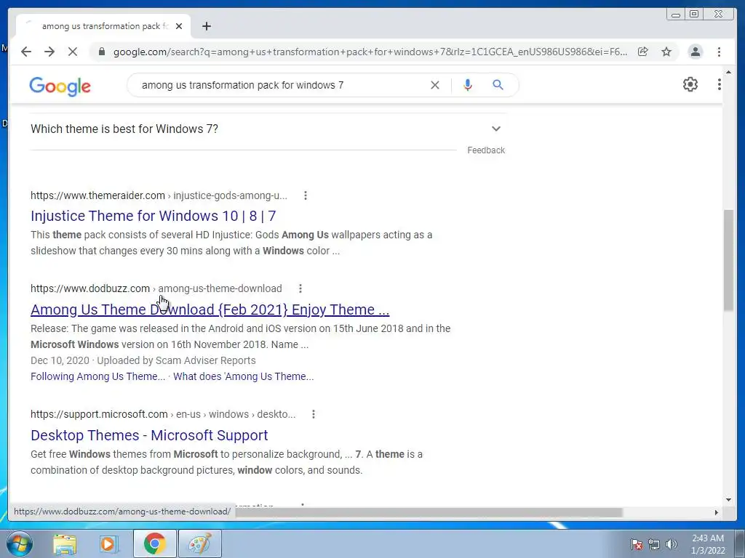
Task: Open the Windows Start menu
Action: coord(20,543)
